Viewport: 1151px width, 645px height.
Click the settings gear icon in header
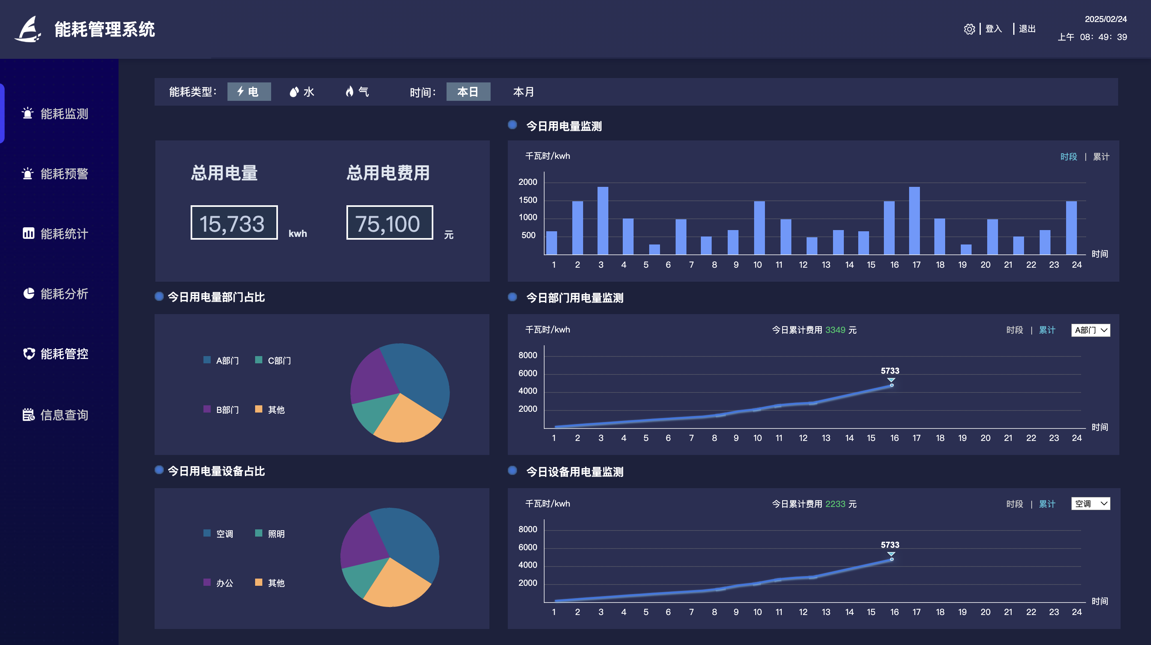click(969, 29)
